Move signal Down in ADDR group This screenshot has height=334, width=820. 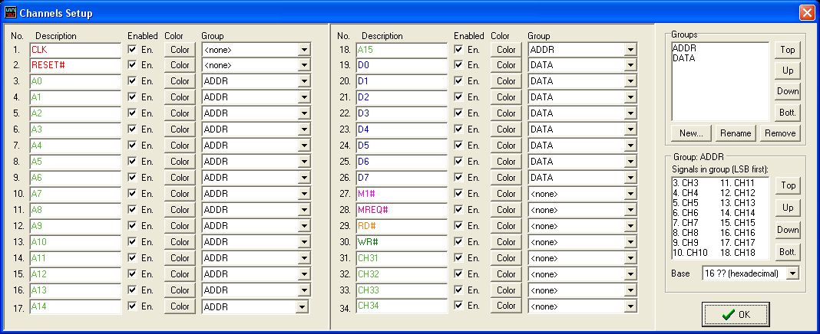click(787, 229)
